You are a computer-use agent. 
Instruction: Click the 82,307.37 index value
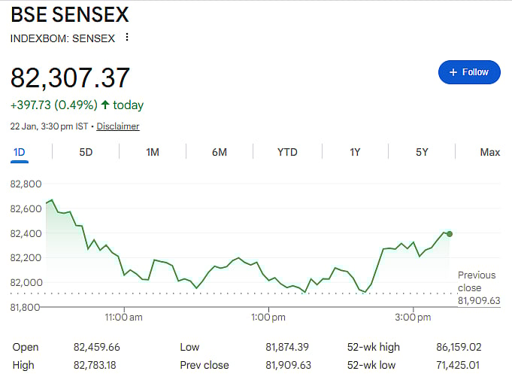(70, 78)
